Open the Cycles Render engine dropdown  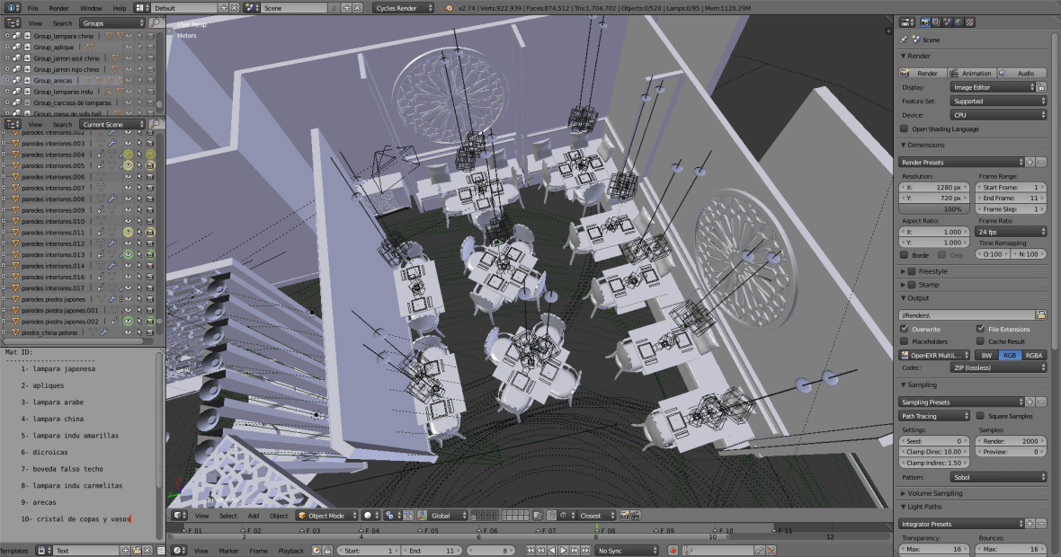404,7
